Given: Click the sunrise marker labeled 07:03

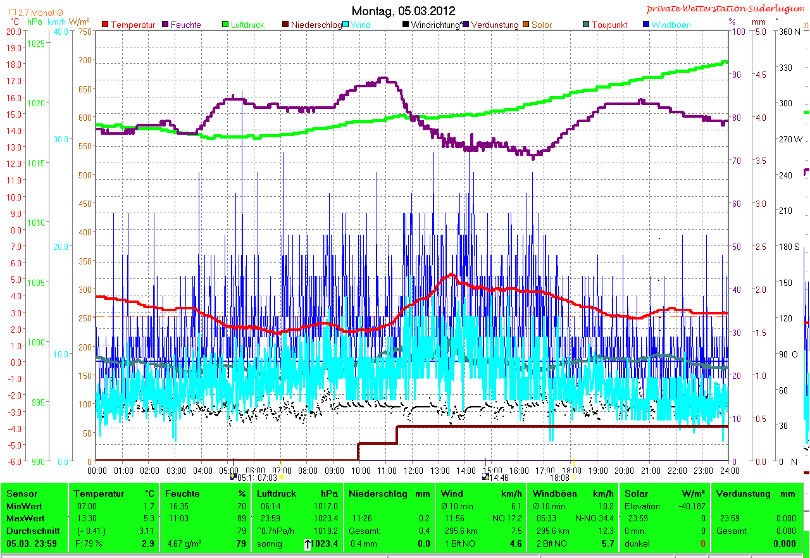Looking at the screenshot, I should click(282, 478).
